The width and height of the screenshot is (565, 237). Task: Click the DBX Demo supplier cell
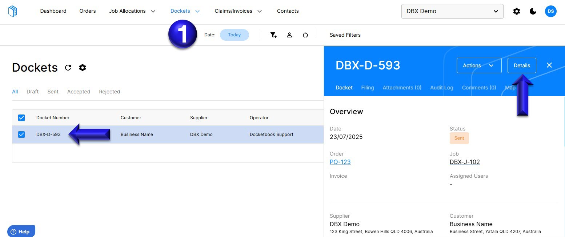(201, 134)
